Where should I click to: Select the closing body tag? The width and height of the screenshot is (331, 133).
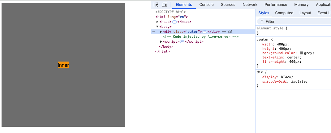166,46
